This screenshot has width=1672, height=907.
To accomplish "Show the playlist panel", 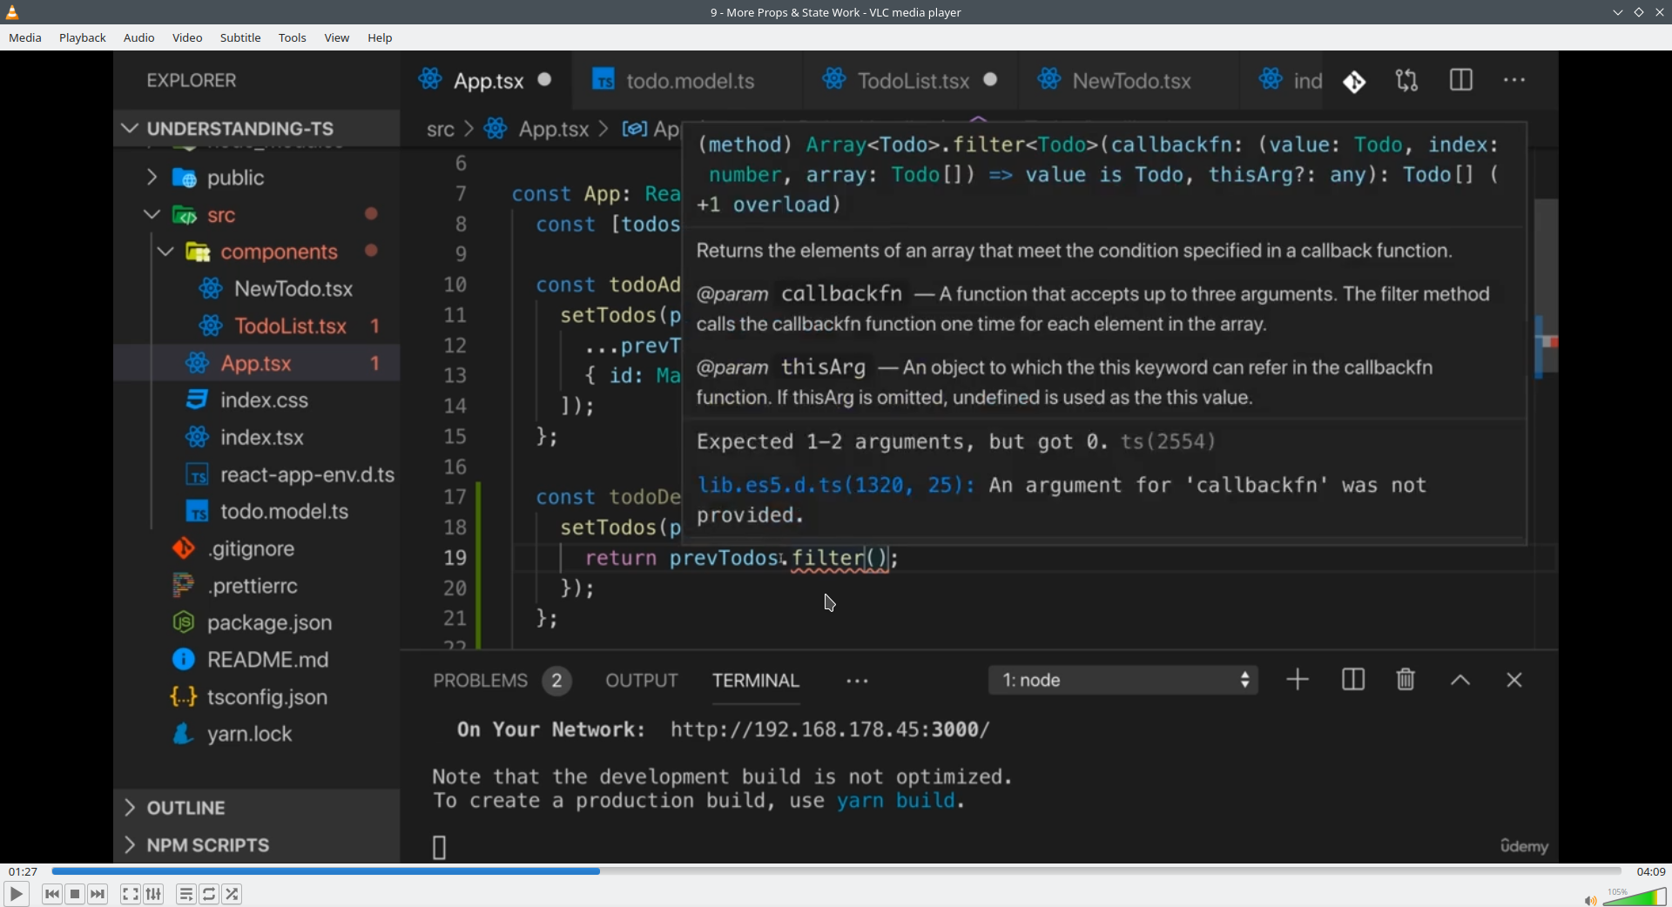I will [x=185, y=894].
